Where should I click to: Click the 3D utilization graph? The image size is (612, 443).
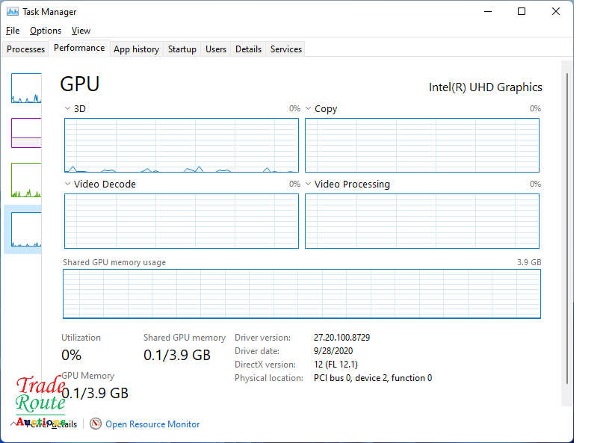point(182,146)
